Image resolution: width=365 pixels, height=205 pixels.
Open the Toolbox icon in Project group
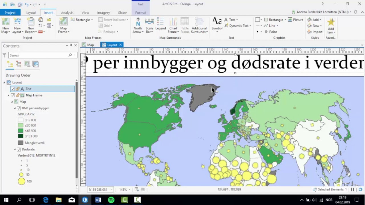40,32
